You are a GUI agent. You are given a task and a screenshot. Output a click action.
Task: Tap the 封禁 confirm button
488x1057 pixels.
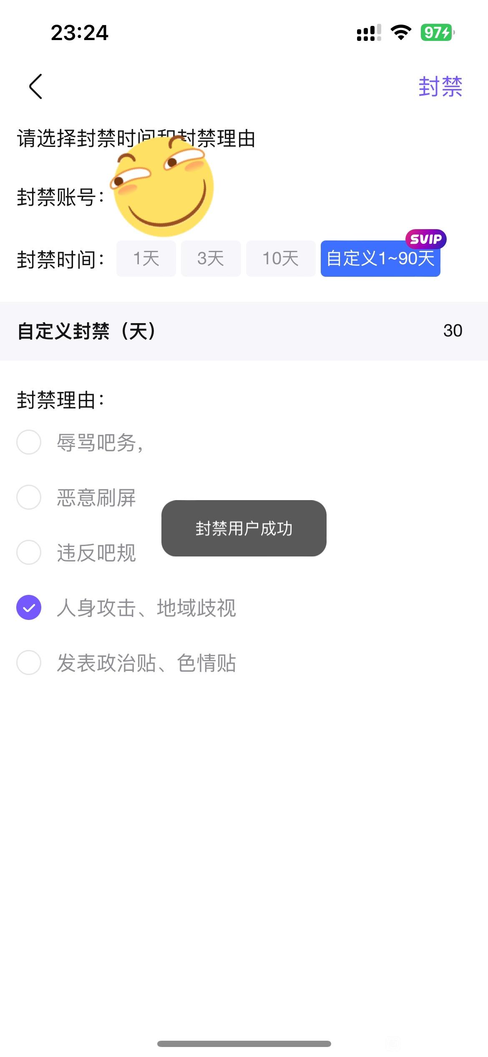click(x=440, y=87)
